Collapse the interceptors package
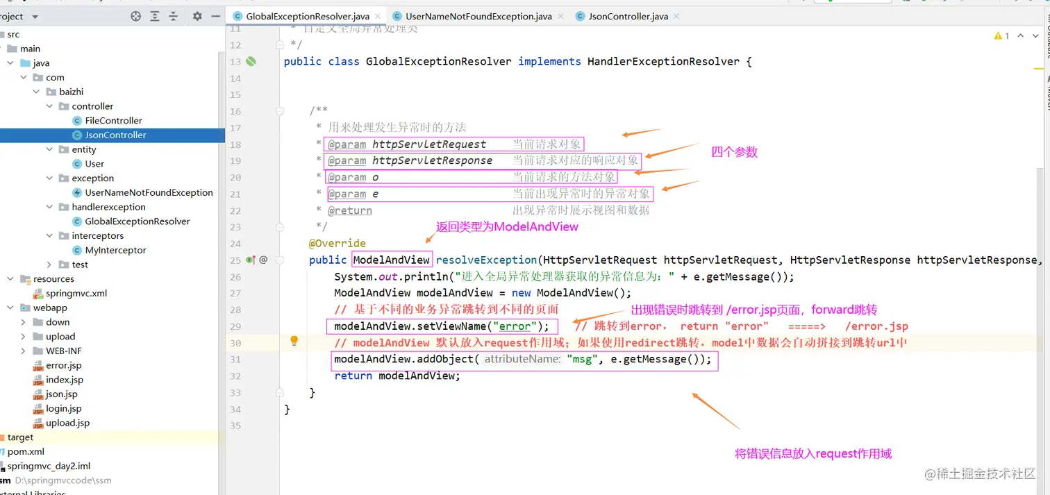The image size is (1050, 495). point(49,236)
